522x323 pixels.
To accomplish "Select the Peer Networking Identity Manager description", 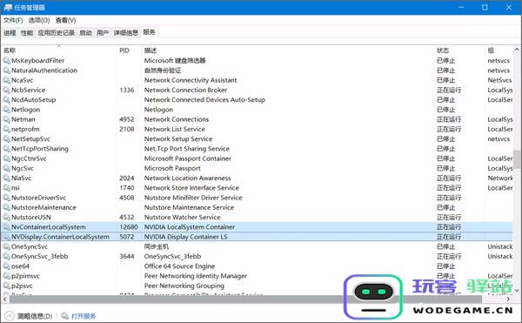I will click(x=196, y=276).
